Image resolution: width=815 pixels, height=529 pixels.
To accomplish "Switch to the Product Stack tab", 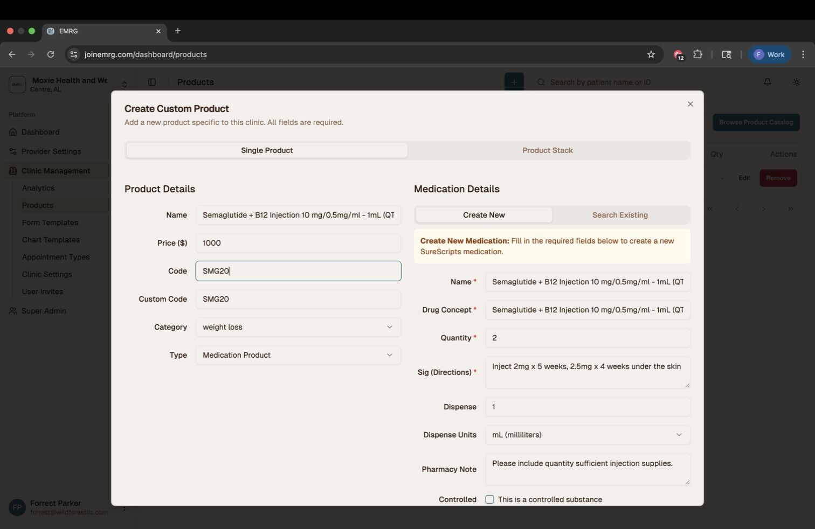I will pos(547,150).
